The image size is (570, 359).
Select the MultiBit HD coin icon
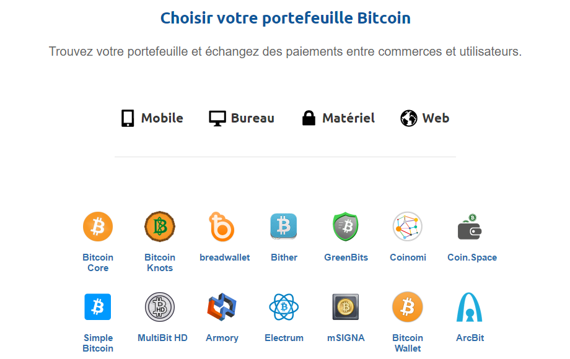[x=160, y=307]
